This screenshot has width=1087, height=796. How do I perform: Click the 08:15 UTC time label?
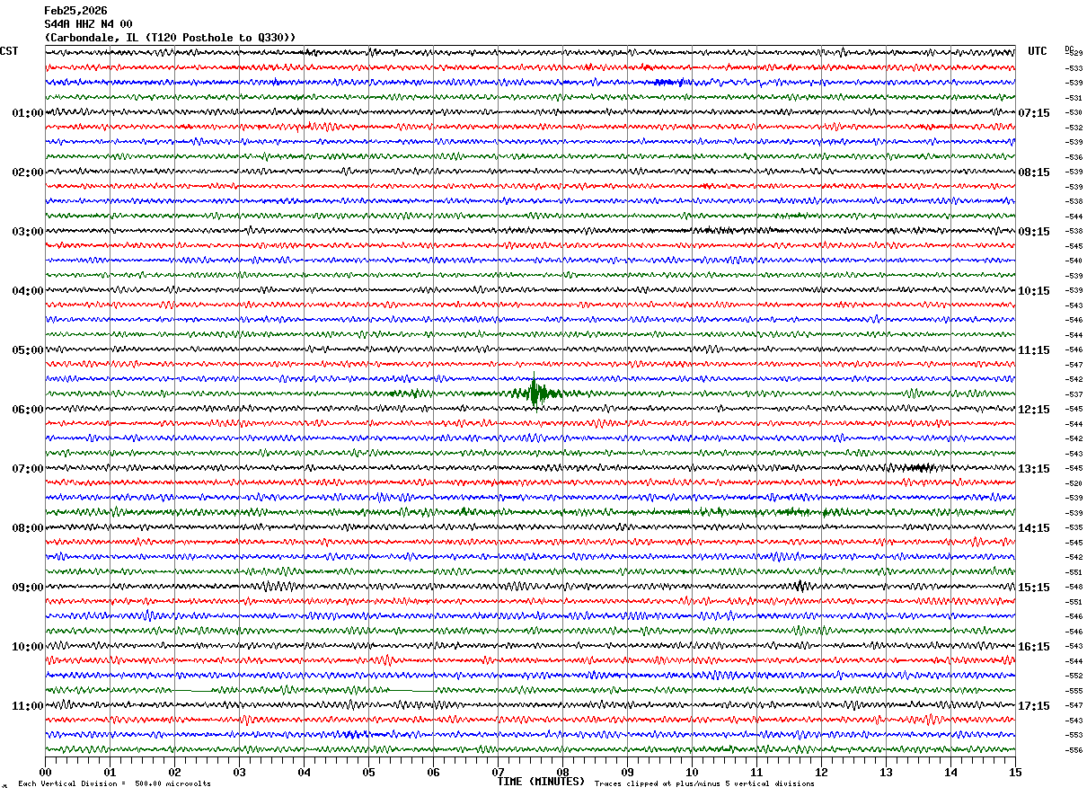pos(1034,172)
